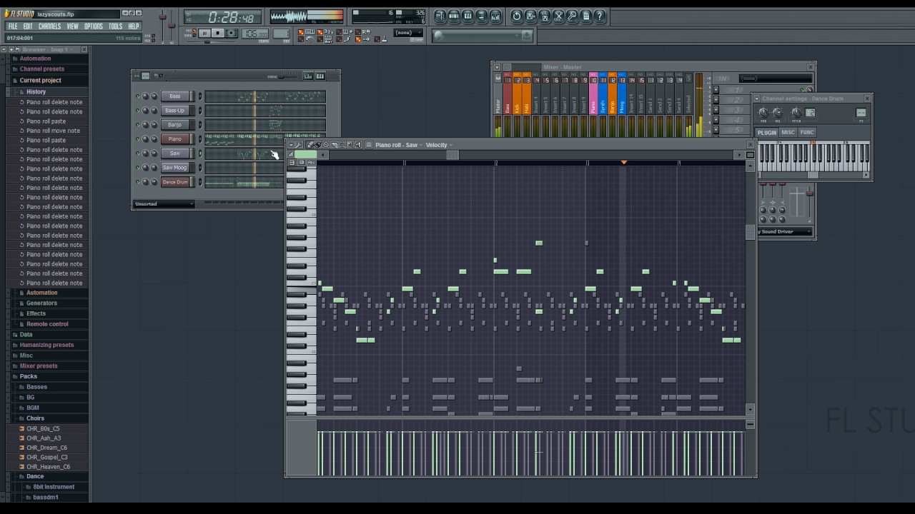Open the FX icon in Channel settings
This screenshot has height=514, width=915.
(x=861, y=113)
